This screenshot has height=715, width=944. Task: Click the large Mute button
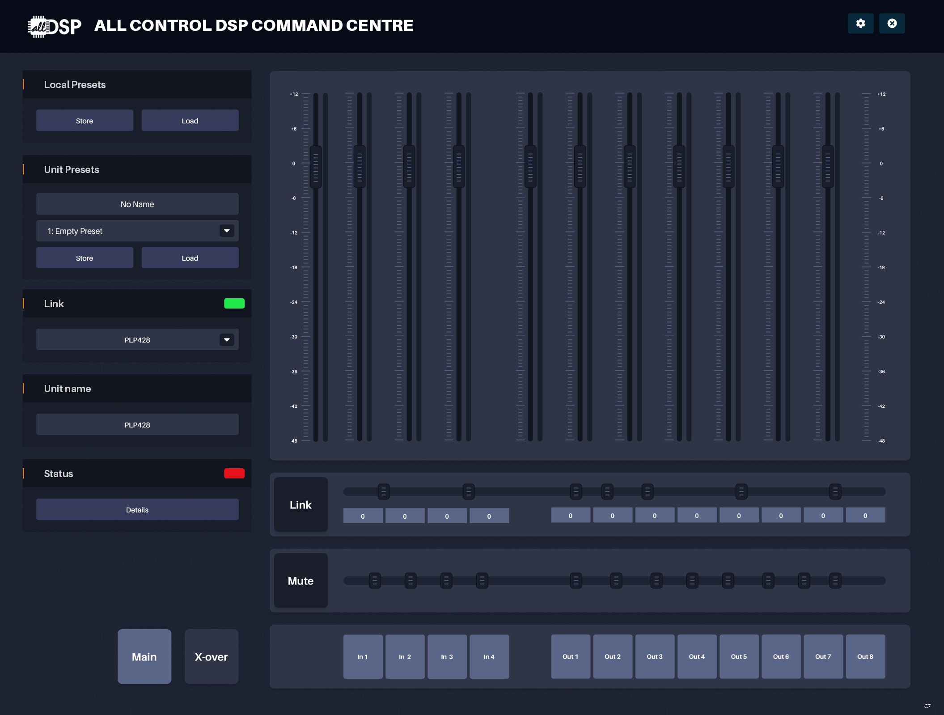[301, 580]
